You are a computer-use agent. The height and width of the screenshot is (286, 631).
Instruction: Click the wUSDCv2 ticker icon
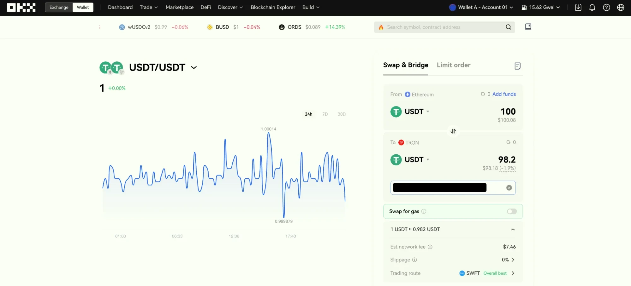pyautogui.click(x=122, y=27)
